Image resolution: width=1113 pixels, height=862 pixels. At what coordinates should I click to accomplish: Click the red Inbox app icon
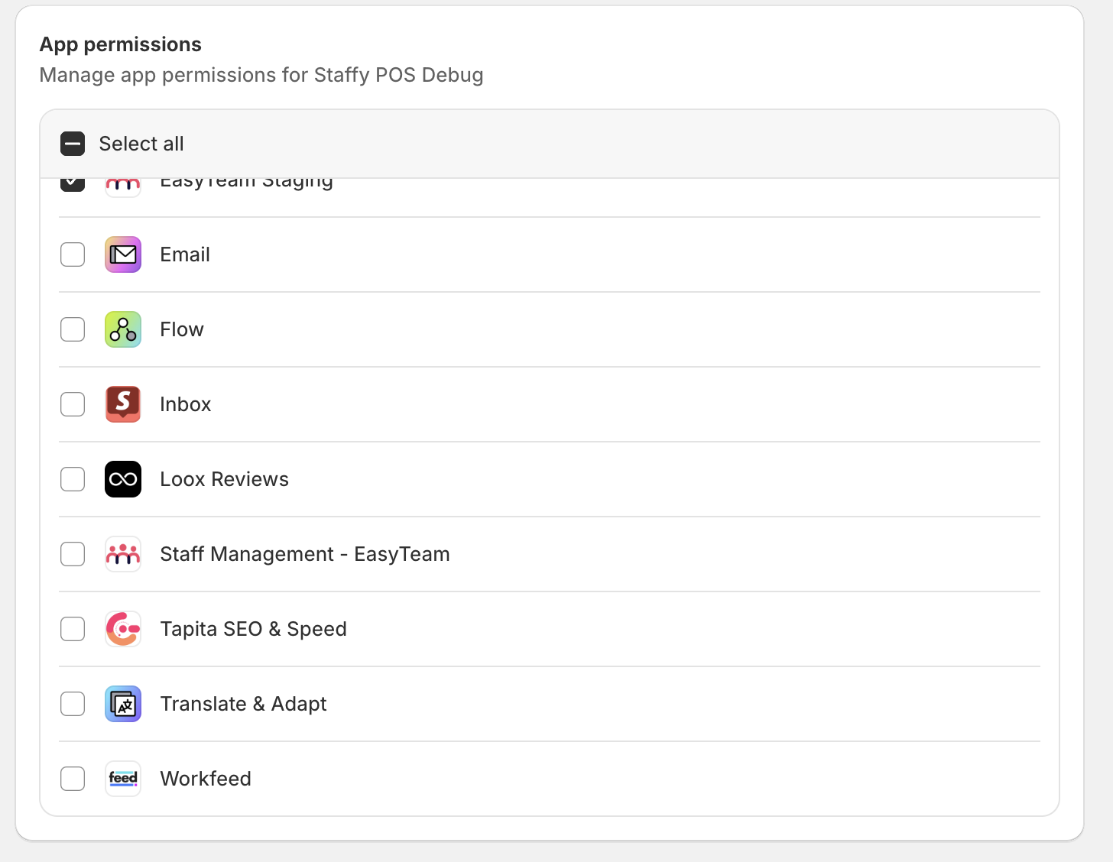coord(123,404)
